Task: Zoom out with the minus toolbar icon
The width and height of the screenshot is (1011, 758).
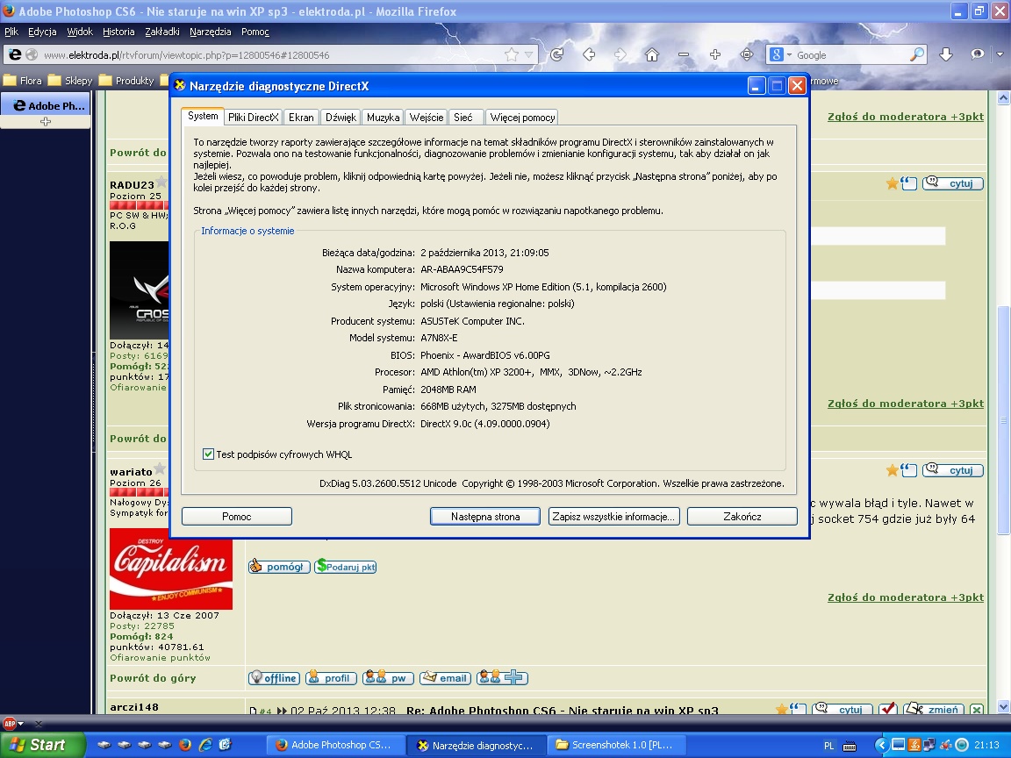Action: tap(684, 54)
